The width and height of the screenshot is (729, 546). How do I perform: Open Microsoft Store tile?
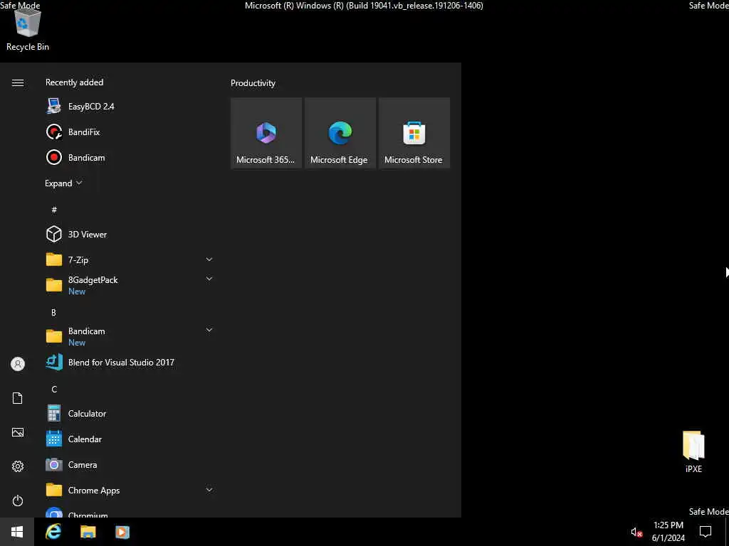[414, 133]
